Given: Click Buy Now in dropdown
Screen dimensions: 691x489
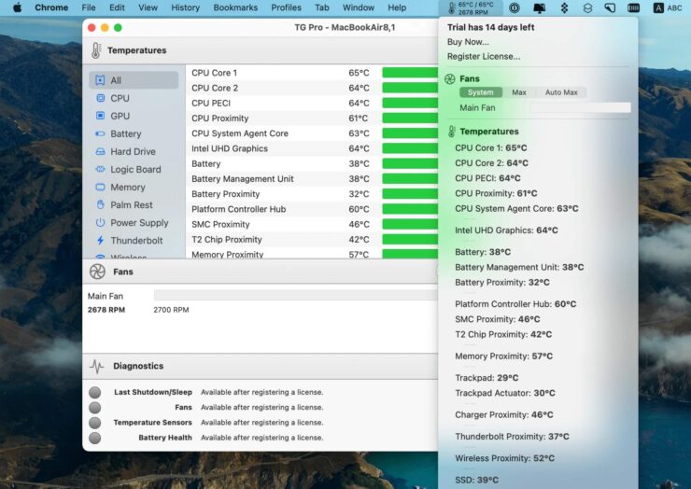Looking at the screenshot, I should click(468, 42).
